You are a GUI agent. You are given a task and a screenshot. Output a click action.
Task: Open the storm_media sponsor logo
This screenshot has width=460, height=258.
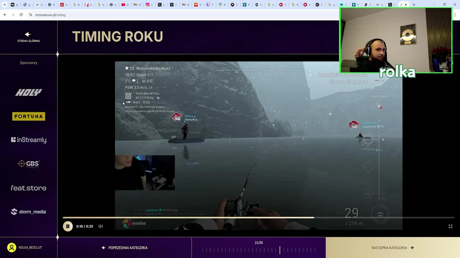point(28,212)
